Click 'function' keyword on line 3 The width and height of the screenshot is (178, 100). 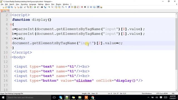coord(21,20)
